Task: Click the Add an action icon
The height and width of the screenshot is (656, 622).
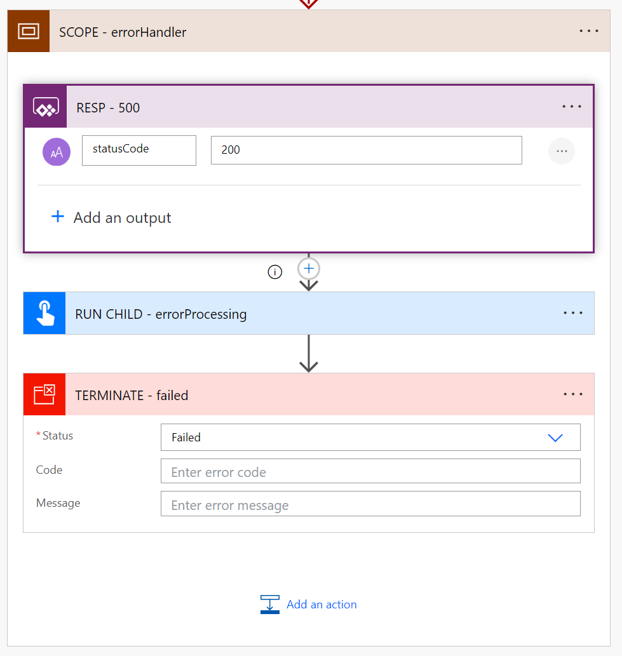Action: (270, 605)
